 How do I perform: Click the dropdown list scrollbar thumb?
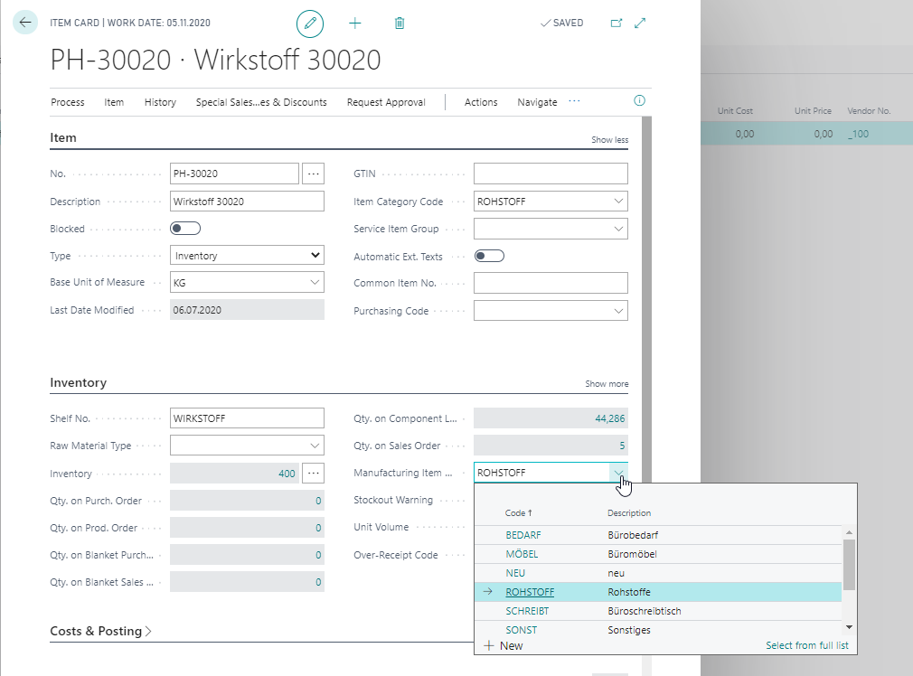(x=849, y=564)
